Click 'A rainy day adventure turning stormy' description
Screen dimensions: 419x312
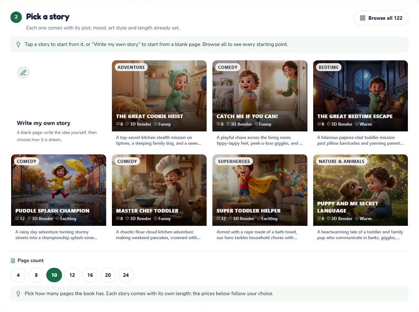click(x=56, y=235)
